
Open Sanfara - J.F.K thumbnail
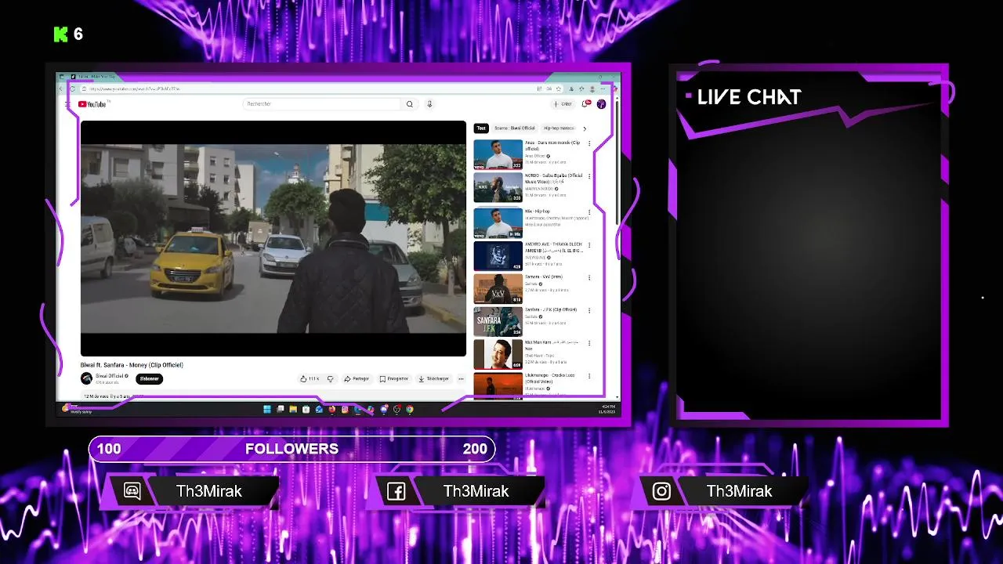point(498,321)
